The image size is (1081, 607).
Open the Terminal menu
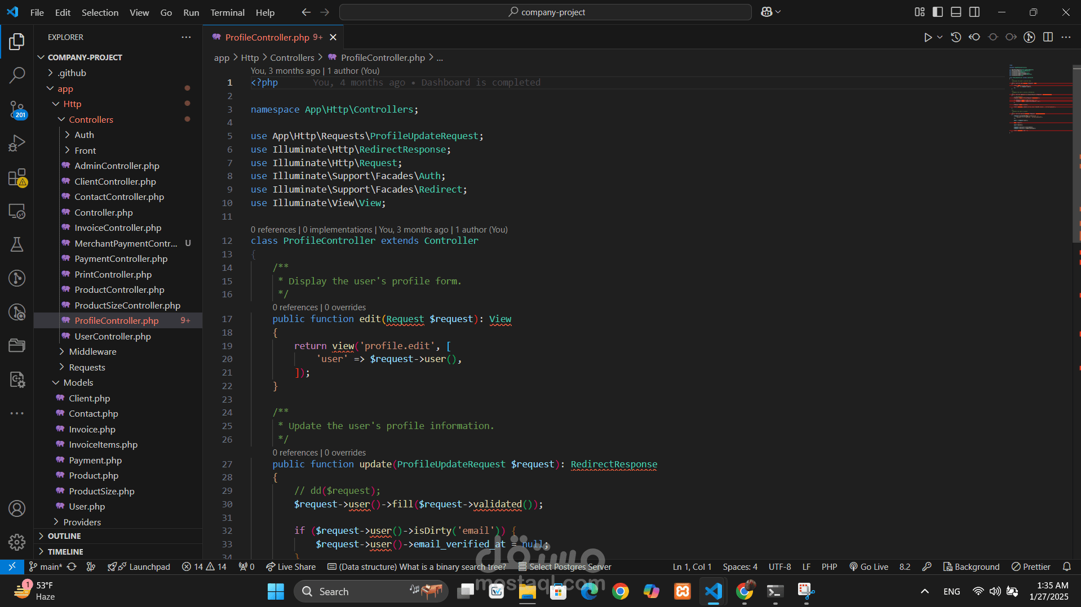227,12
